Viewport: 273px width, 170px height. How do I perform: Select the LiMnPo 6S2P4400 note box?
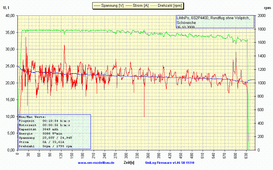point(215,22)
